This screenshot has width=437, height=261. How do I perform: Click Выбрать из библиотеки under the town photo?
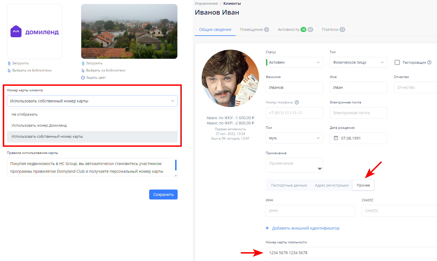(106, 70)
